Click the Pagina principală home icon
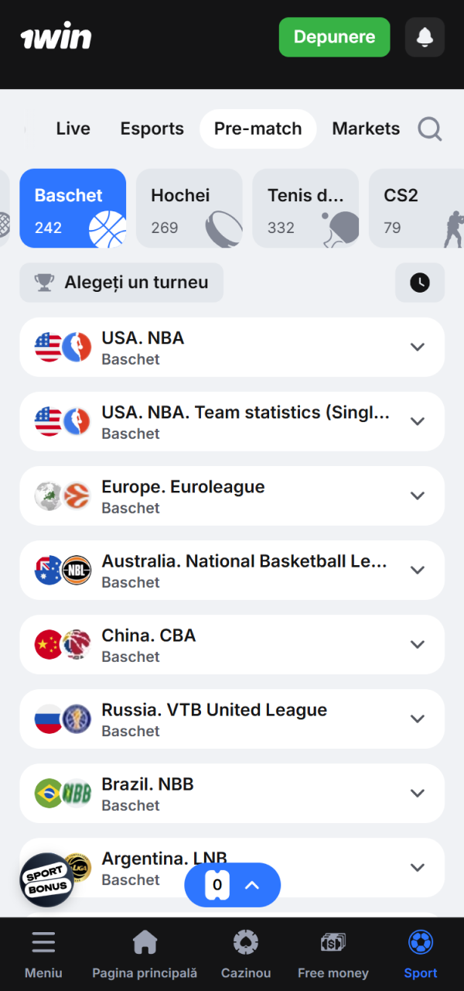This screenshot has width=464, height=991. pyautogui.click(x=145, y=941)
